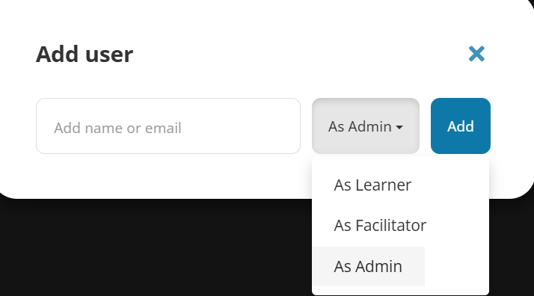
Task: Dismiss the modal using the X
Action: [x=476, y=54]
